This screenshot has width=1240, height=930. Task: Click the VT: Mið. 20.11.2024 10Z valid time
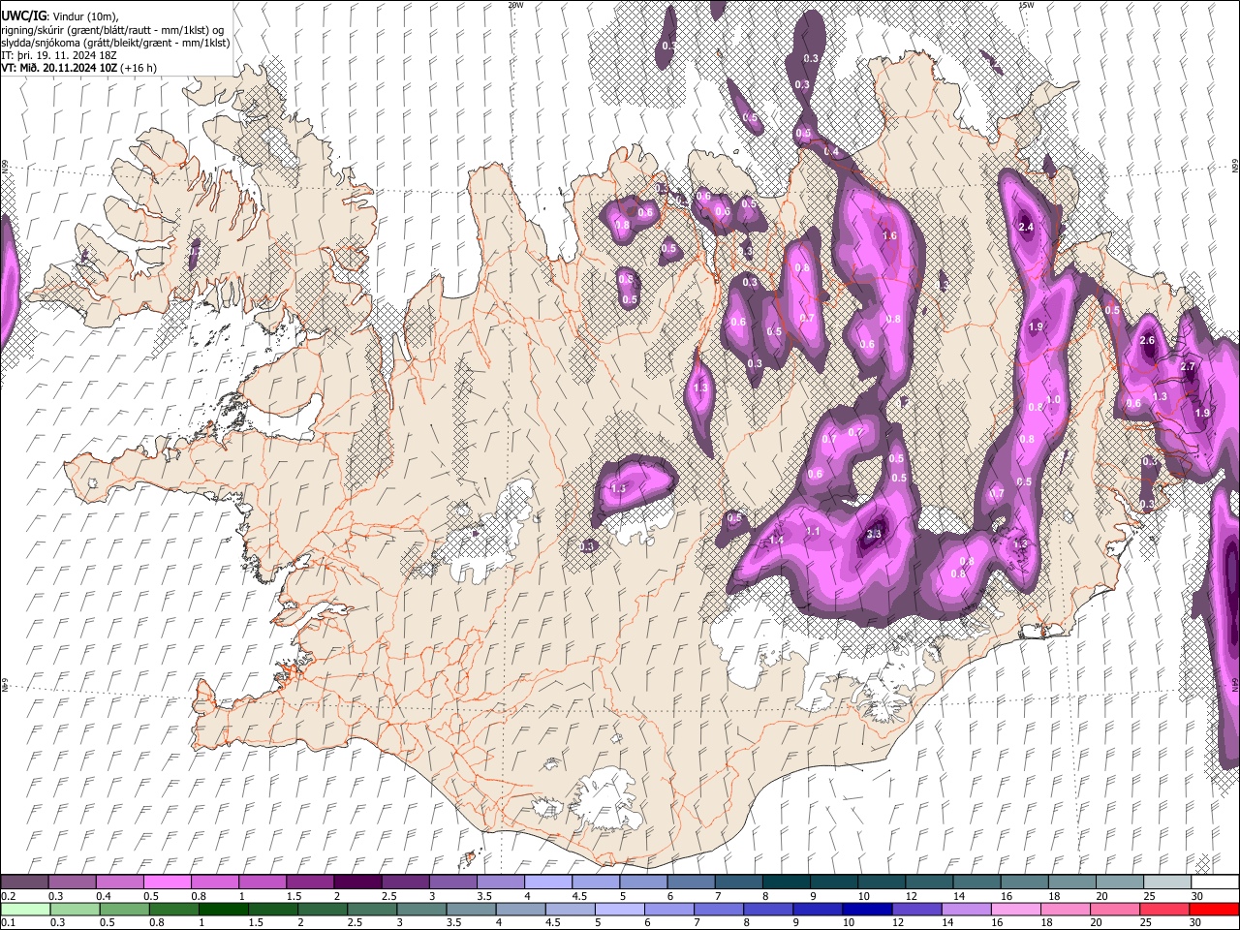click(59, 68)
